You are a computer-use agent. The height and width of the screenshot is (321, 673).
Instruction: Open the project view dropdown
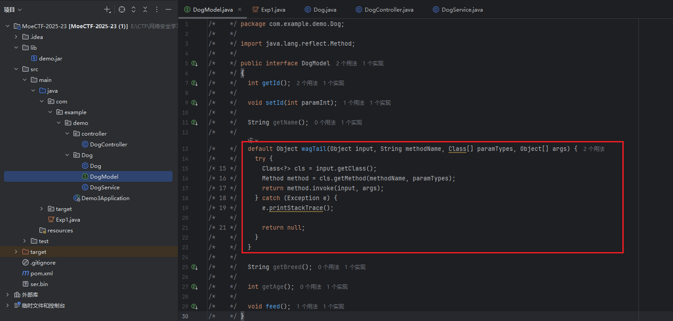click(13, 9)
